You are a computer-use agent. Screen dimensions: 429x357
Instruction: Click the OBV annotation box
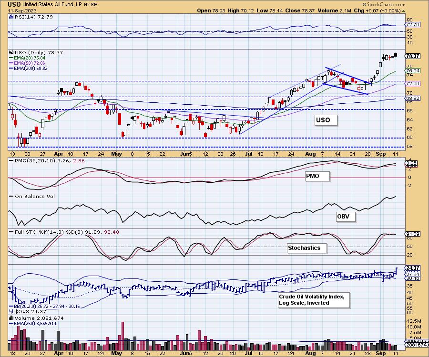(345, 217)
